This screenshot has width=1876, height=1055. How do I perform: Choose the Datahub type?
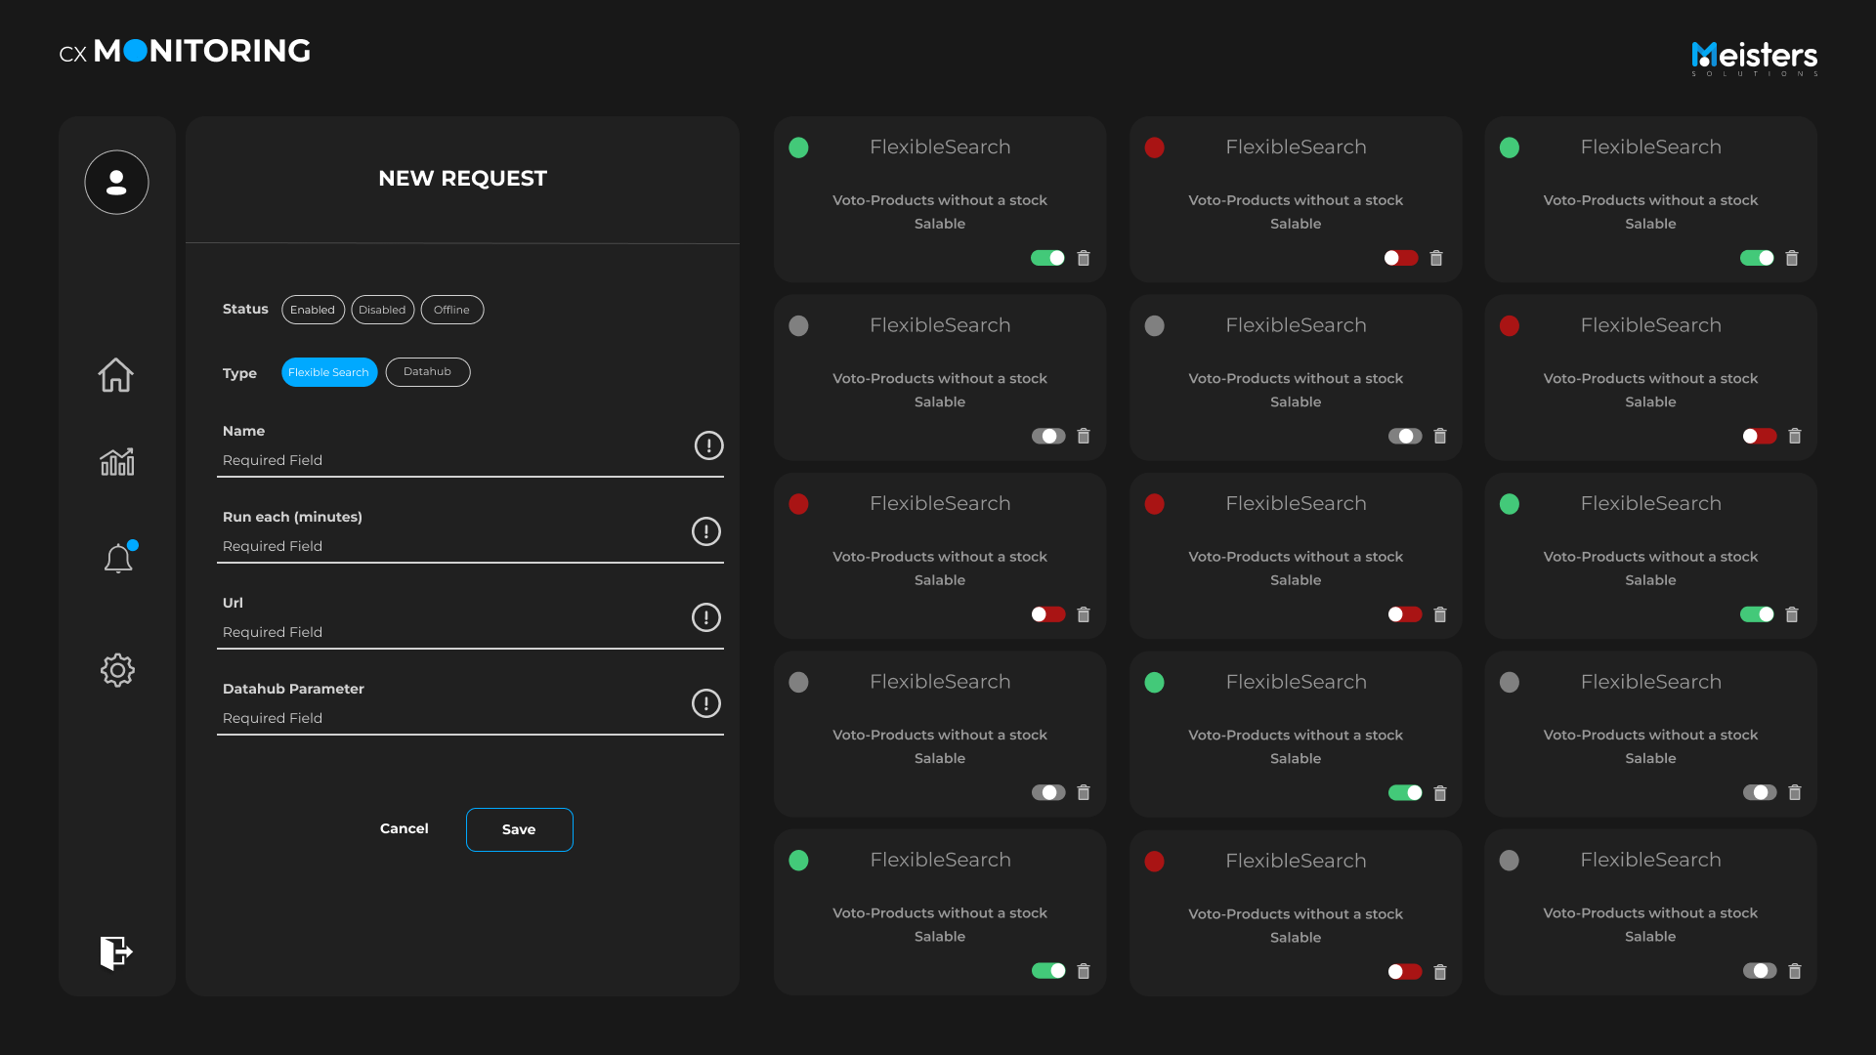coord(427,372)
